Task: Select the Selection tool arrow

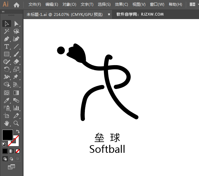Action: click(x=7, y=24)
